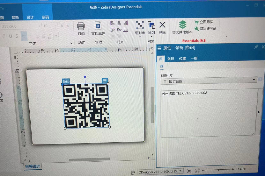Set text alignment to justified

(x=43, y=36)
